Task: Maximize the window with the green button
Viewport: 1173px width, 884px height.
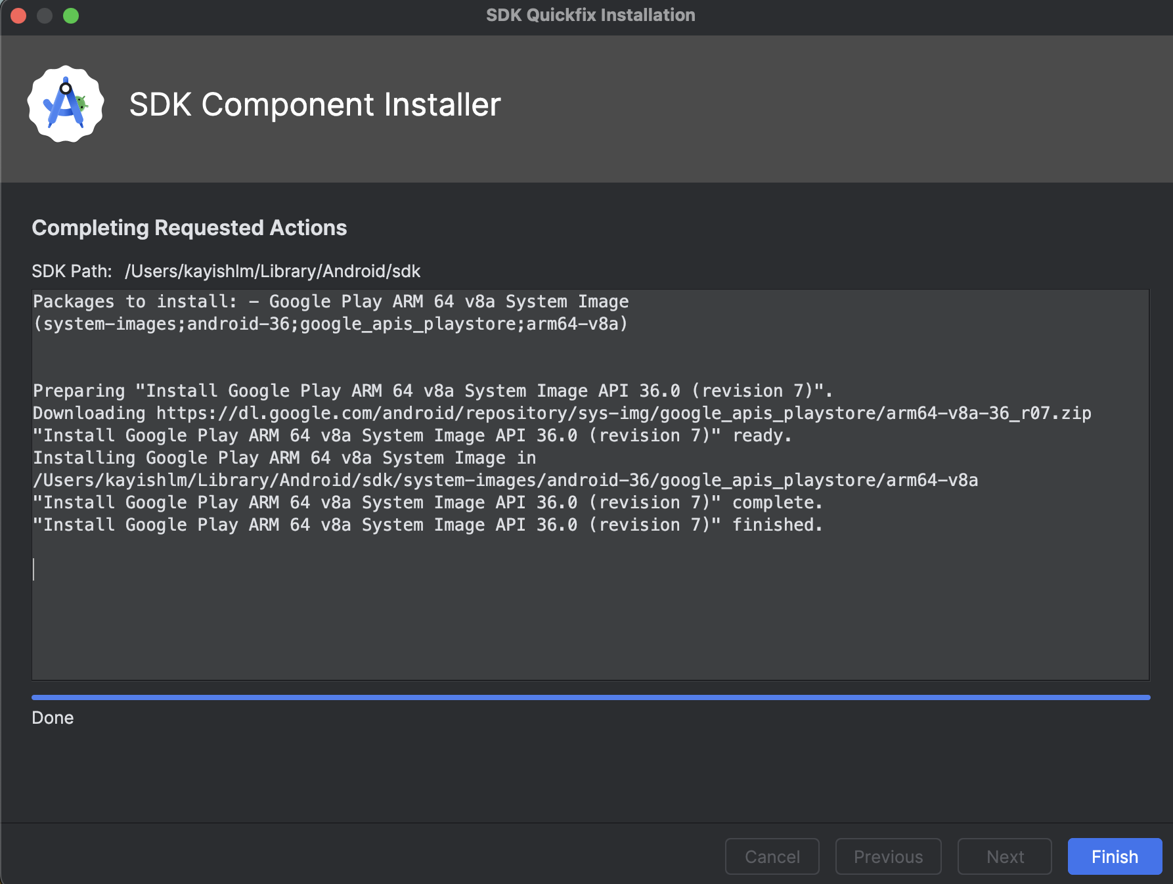Action: point(71,15)
